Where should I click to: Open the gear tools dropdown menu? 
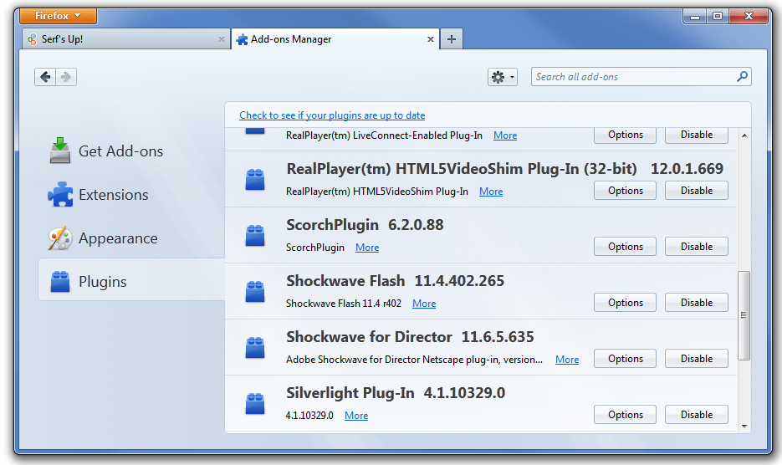coord(502,77)
